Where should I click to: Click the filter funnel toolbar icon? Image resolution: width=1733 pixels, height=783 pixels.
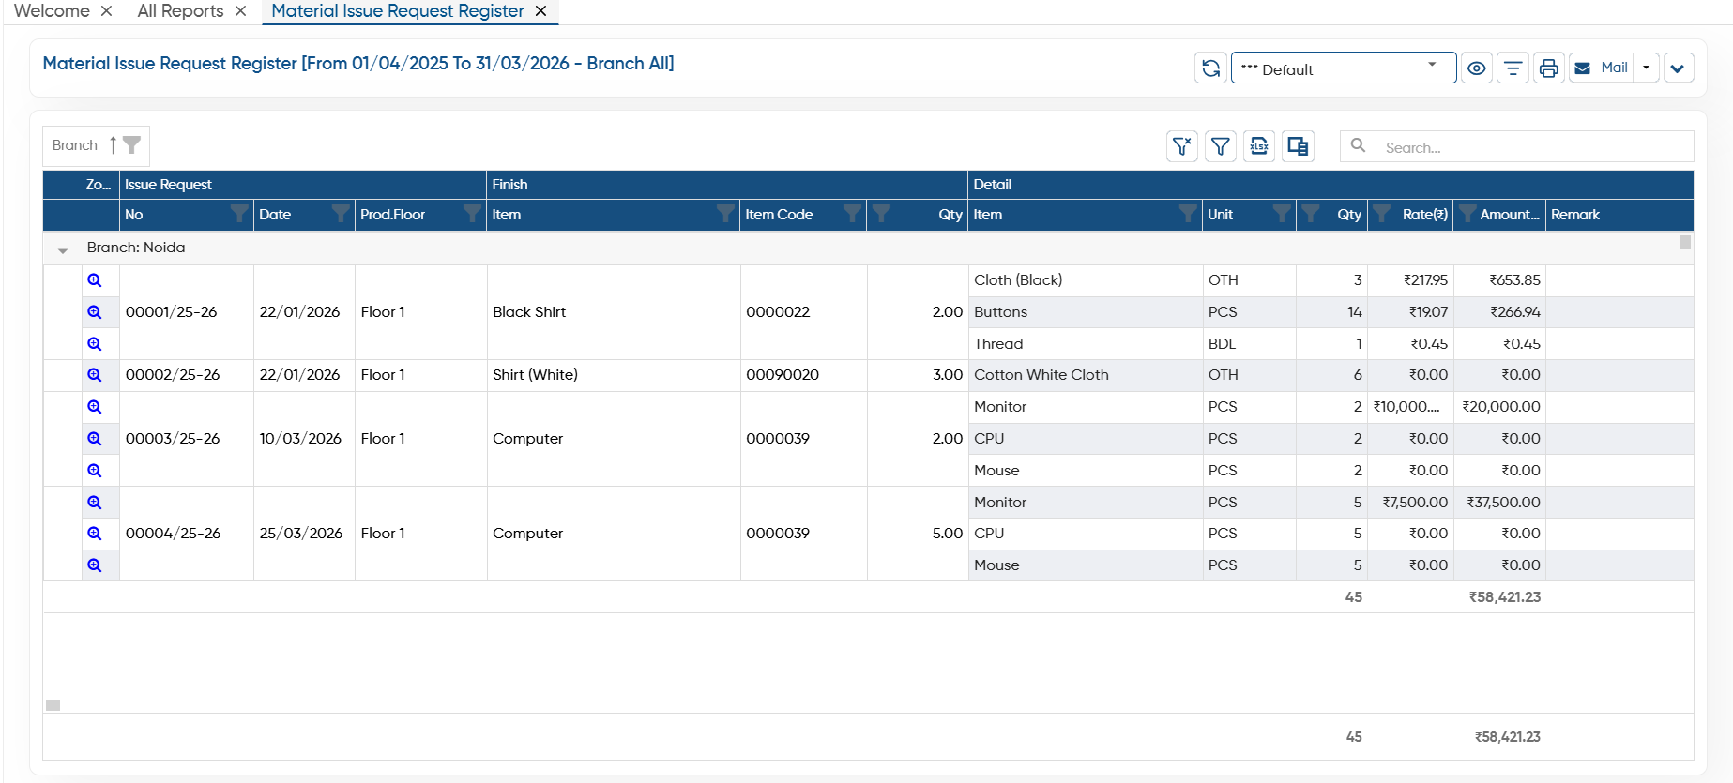[1220, 146]
